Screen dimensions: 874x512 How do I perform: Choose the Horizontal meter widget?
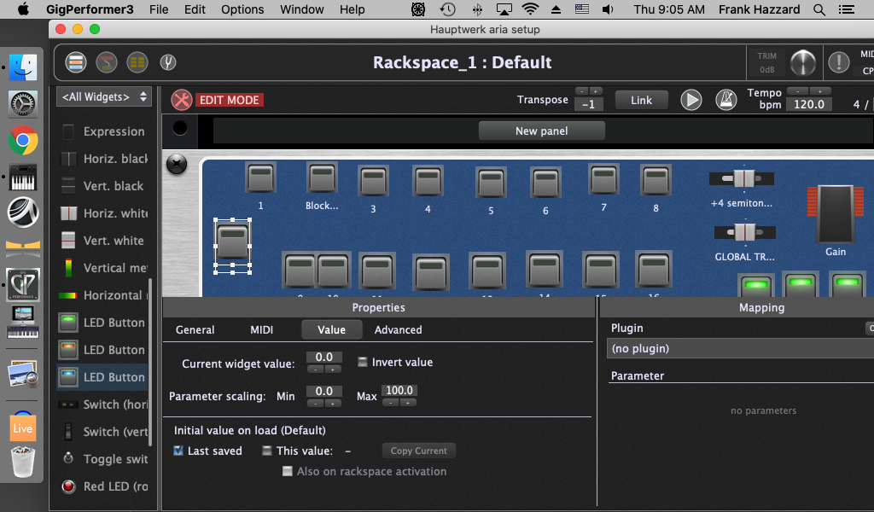pos(103,295)
